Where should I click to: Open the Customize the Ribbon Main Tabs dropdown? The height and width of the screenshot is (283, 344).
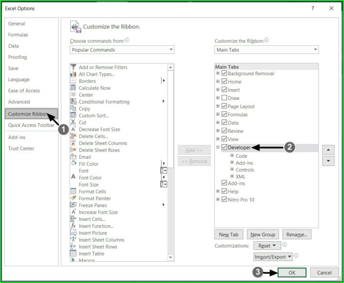266,50
